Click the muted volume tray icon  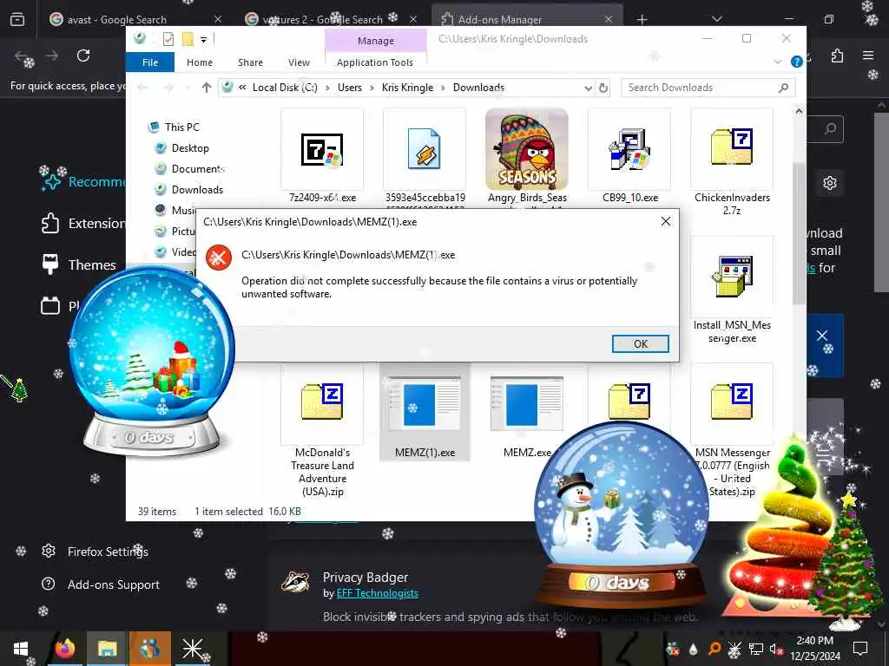775,649
